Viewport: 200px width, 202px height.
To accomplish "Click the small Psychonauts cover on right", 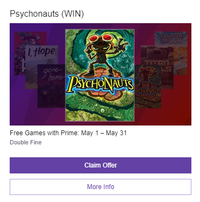I will pyautogui.click(x=148, y=86).
